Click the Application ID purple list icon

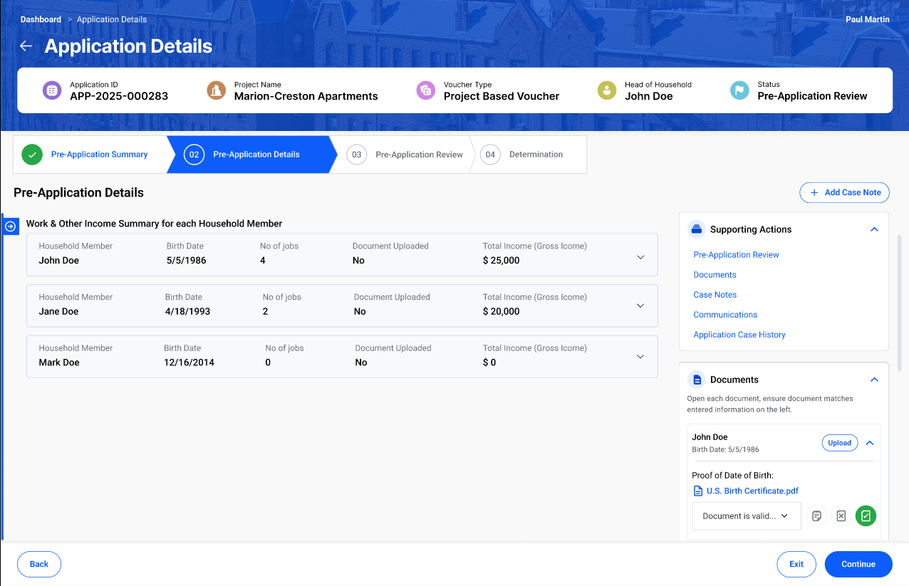tap(52, 90)
